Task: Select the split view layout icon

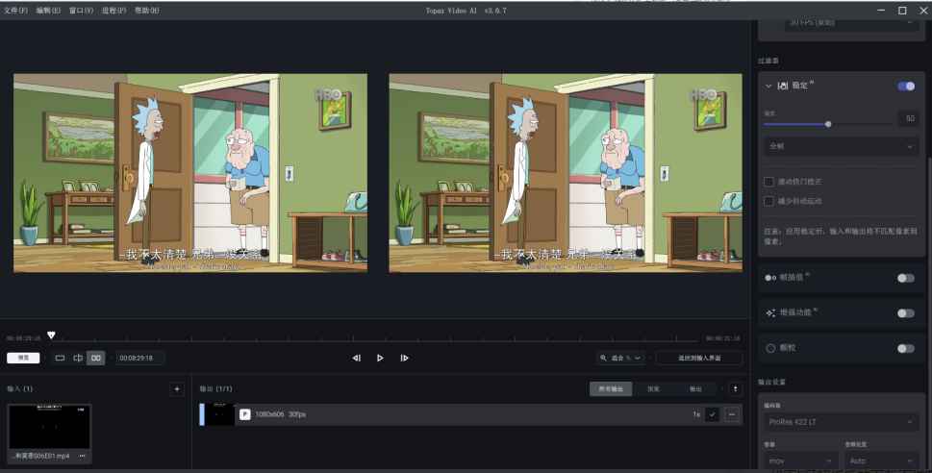Action: [x=78, y=358]
